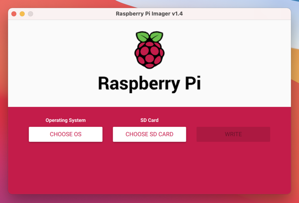The image size is (299, 203).
Task: Click the Raspberry Pi logo
Action: pos(149,50)
